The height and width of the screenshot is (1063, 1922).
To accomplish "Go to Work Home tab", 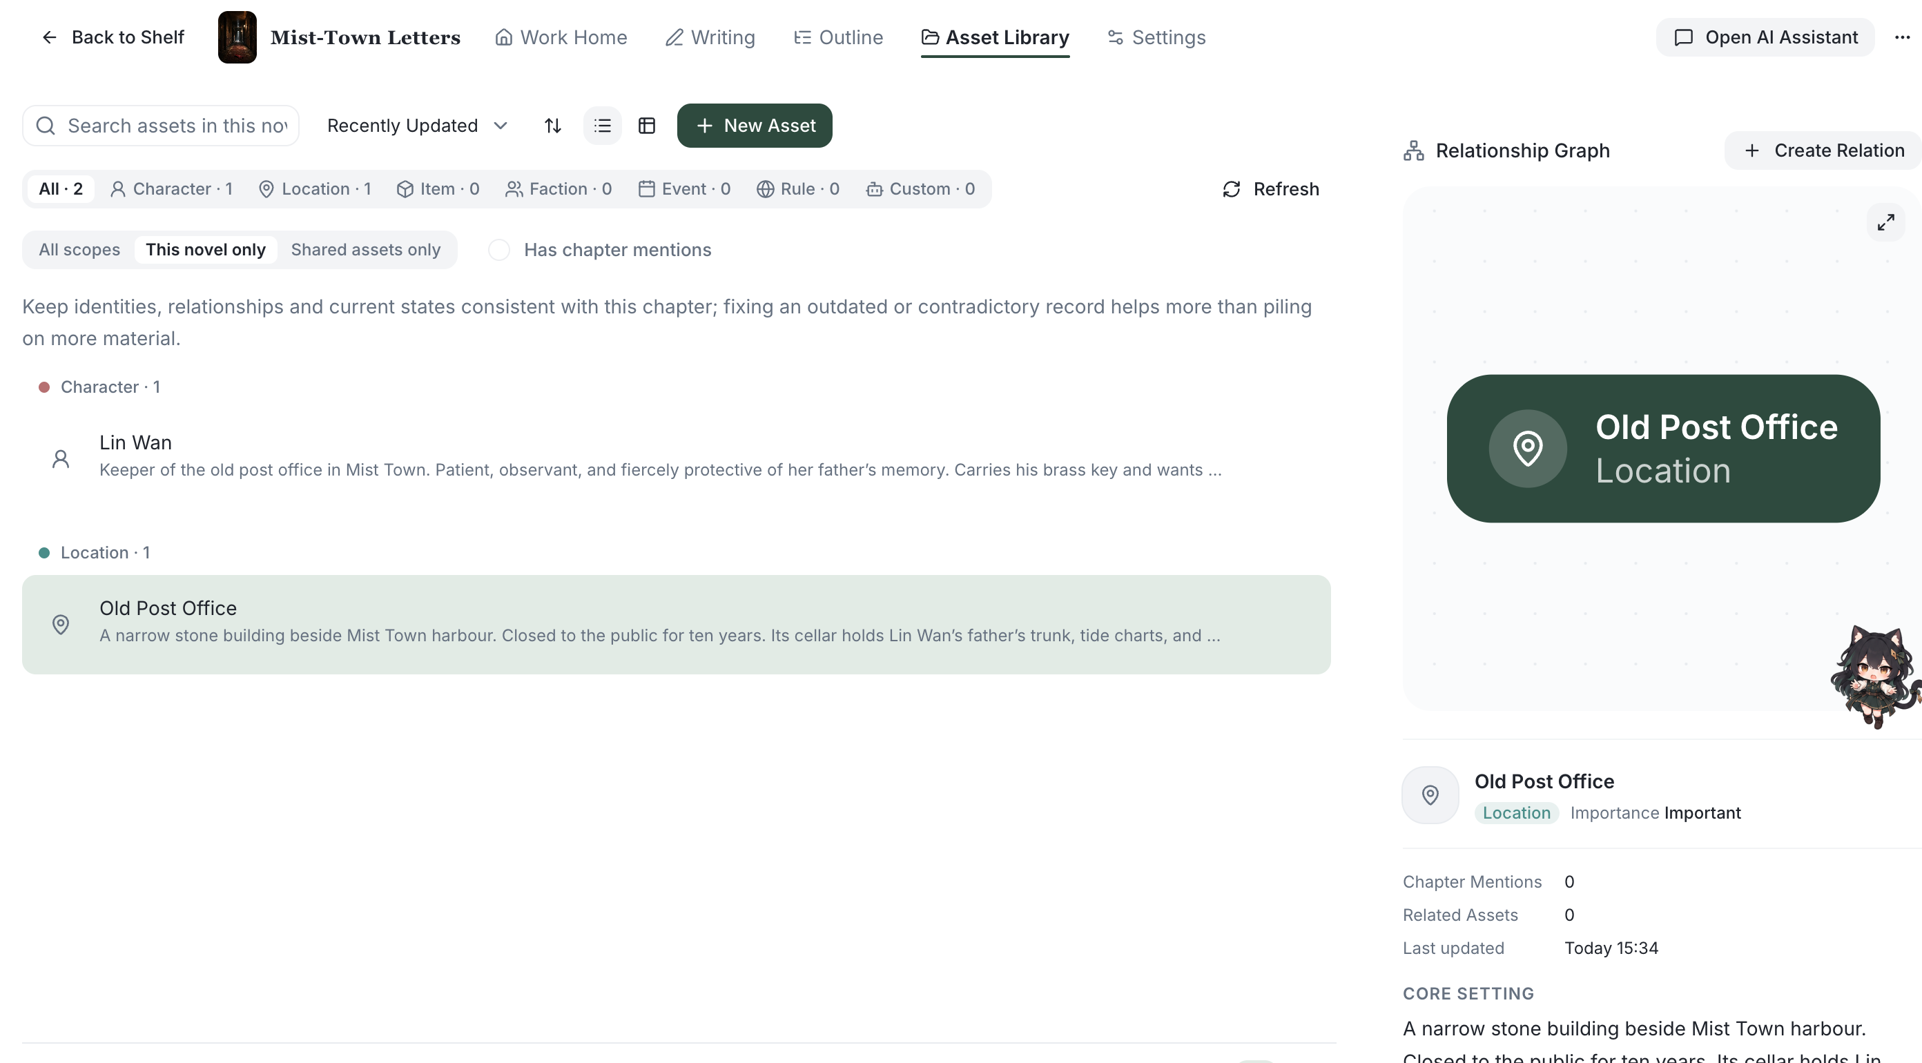I will pos(561,37).
